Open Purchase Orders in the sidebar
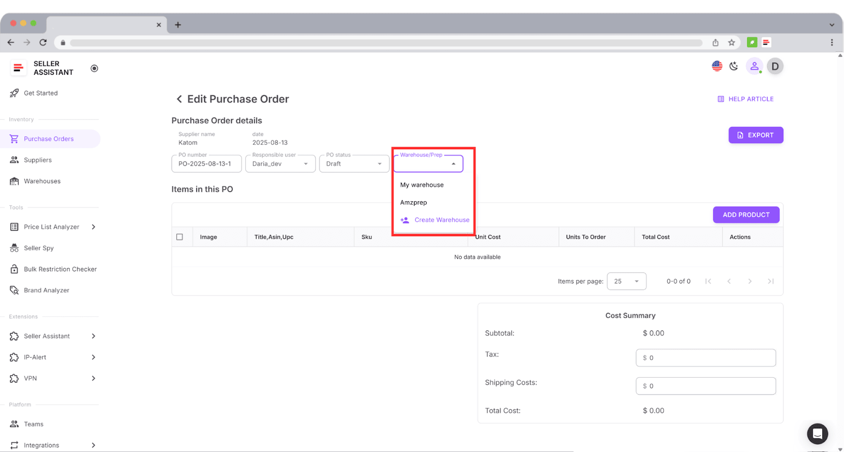844x452 pixels. pyautogui.click(x=50, y=139)
